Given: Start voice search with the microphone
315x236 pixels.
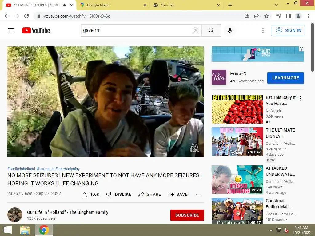Looking at the screenshot, I should pos(229,30).
